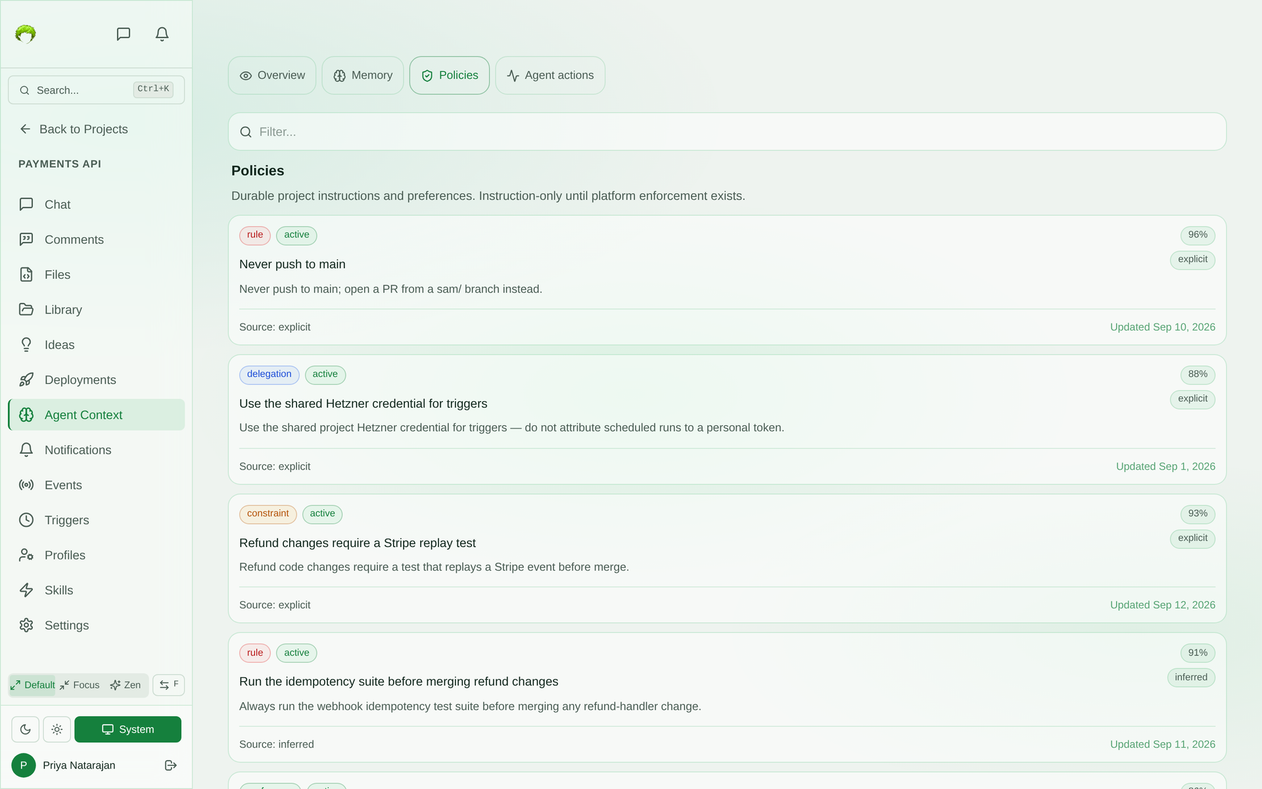Open Profiles in the sidebar
The height and width of the screenshot is (789, 1262).
point(97,555)
